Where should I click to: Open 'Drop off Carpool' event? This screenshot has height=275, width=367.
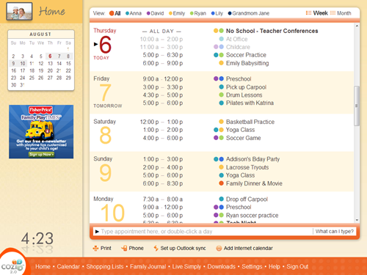pyautogui.click(x=247, y=199)
